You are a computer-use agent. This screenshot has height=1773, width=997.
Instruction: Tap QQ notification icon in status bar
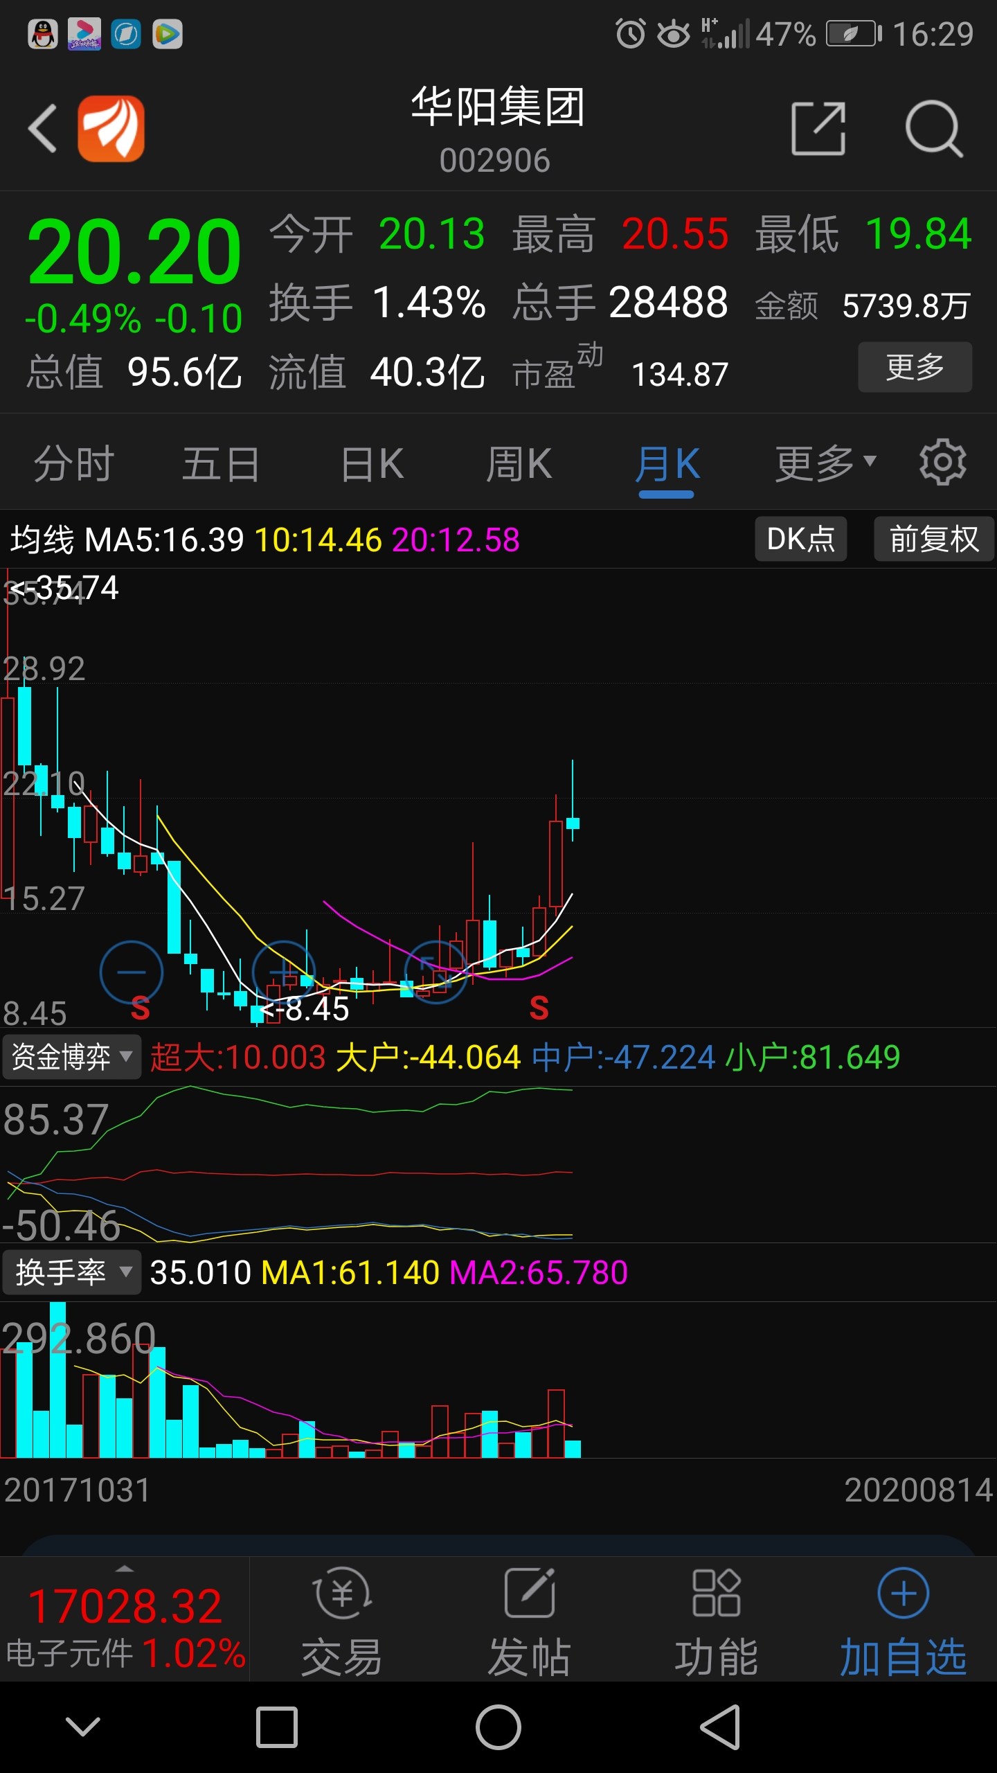click(x=43, y=34)
